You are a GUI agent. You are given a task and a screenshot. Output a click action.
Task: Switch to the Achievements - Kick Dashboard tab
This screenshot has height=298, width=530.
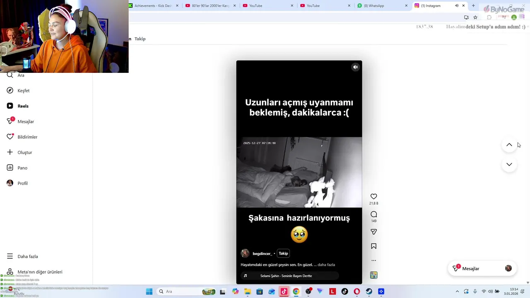(x=154, y=6)
